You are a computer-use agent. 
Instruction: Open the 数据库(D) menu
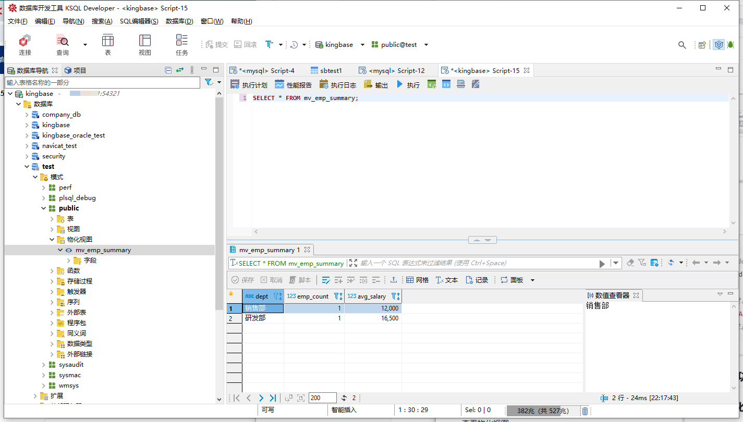179,21
